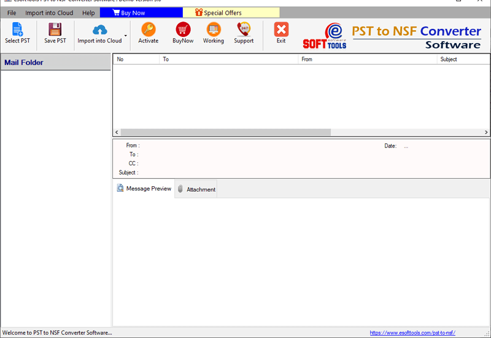Screen dimensions: 491x338
Task: Open the esofttools.com pst-to-nsf link
Action: pyautogui.click(x=412, y=332)
